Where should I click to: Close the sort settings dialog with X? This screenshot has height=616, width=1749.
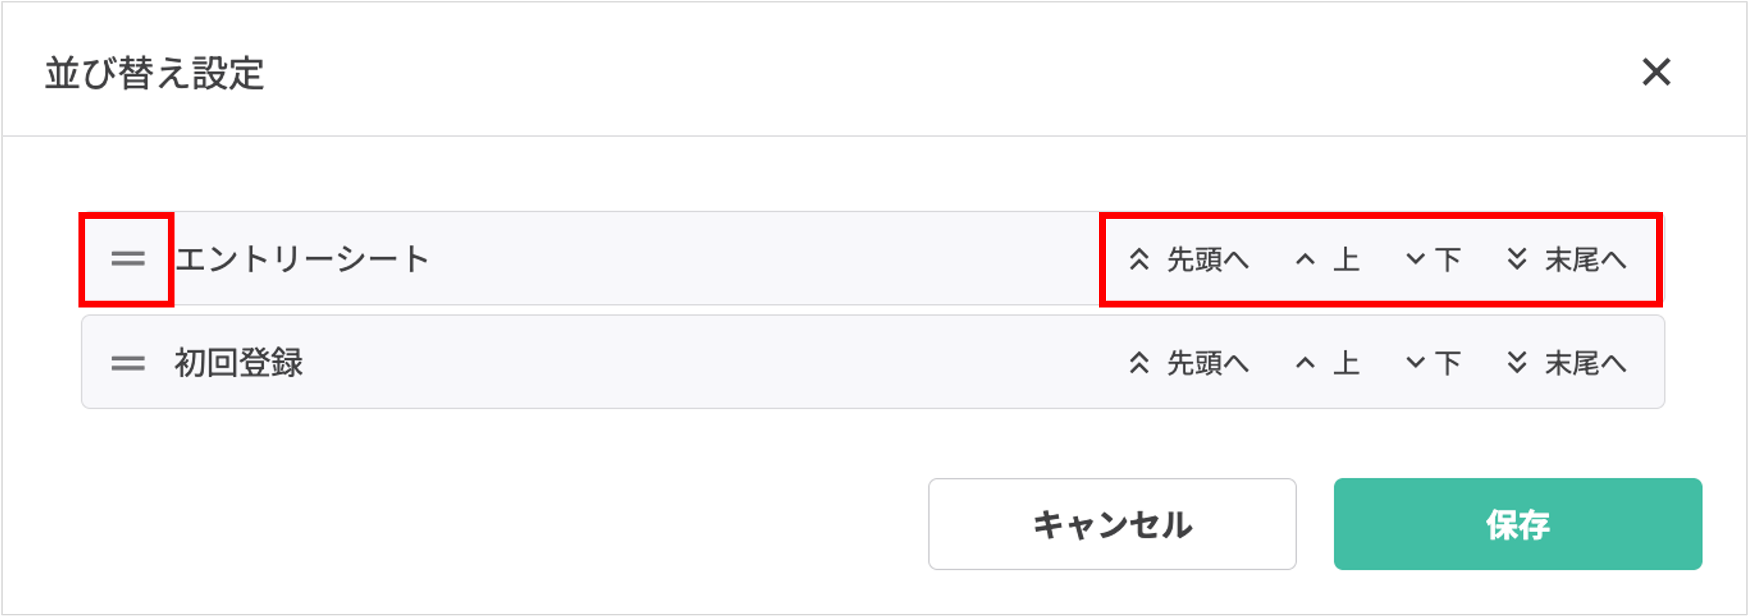pyautogui.click(x=1657, y=73)
